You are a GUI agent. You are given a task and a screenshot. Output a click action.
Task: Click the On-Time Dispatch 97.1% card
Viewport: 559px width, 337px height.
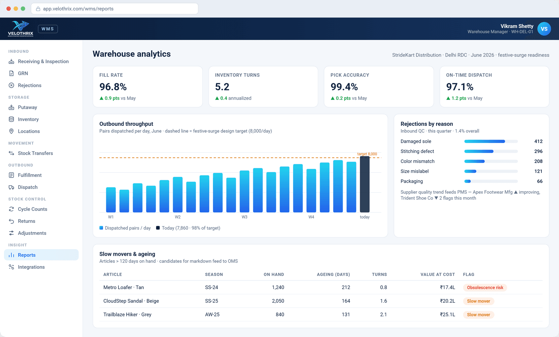click(x=494, y=86)
